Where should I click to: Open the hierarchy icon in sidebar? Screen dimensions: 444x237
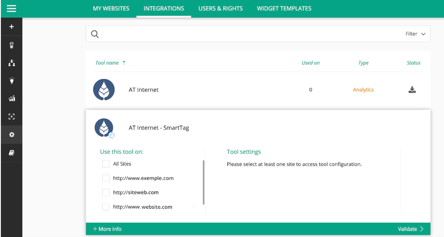coord(11,63)
